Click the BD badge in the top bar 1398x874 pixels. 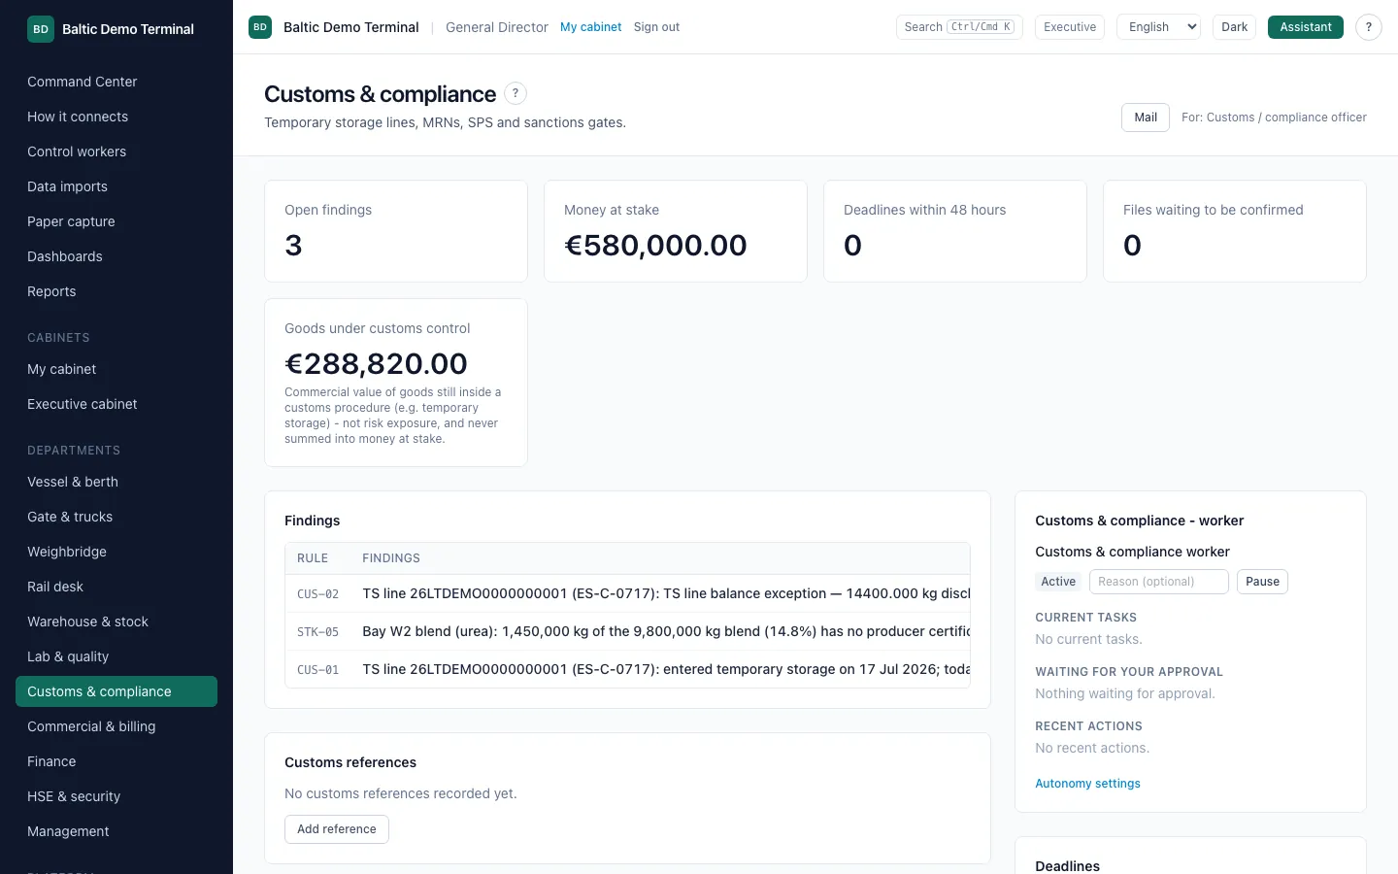coord(260,27)
